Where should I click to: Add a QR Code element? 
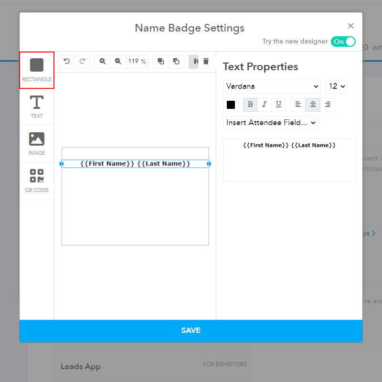37,180
